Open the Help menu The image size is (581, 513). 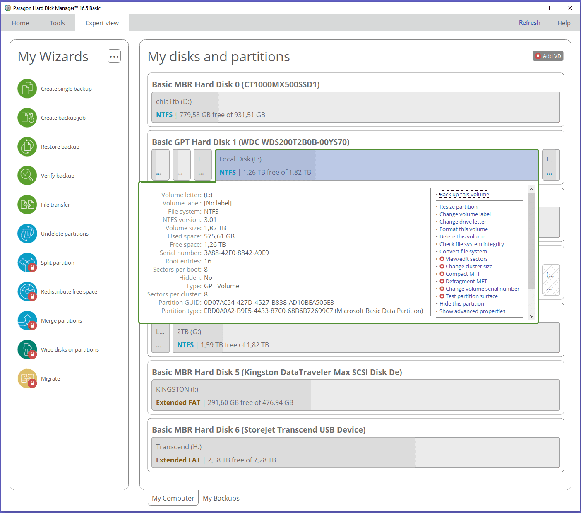point(564,23)
